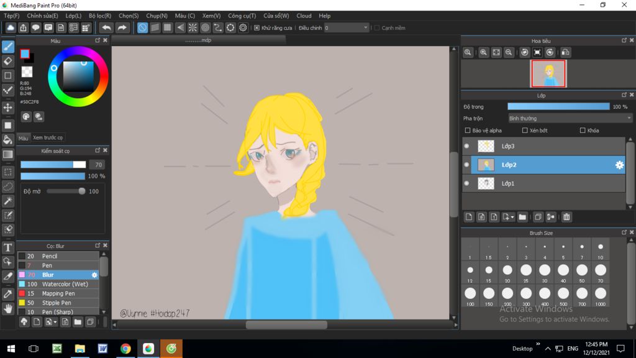Expand add special layer dropdown arrow
The height and width of the screenshot is (358, 636).
pyautogui.click(x=512, y=217)
